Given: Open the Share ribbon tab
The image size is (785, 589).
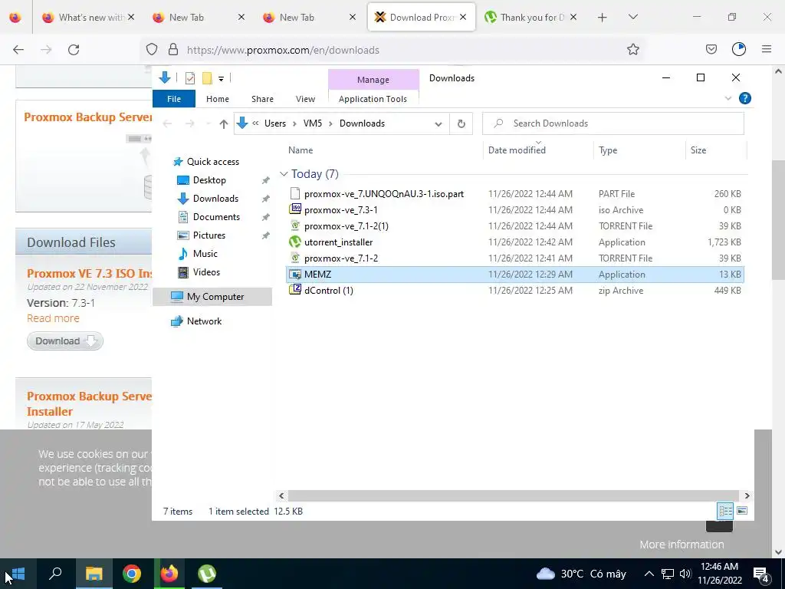Looking at the screenshot, I should pyautogui.click(x=262, y=99).
